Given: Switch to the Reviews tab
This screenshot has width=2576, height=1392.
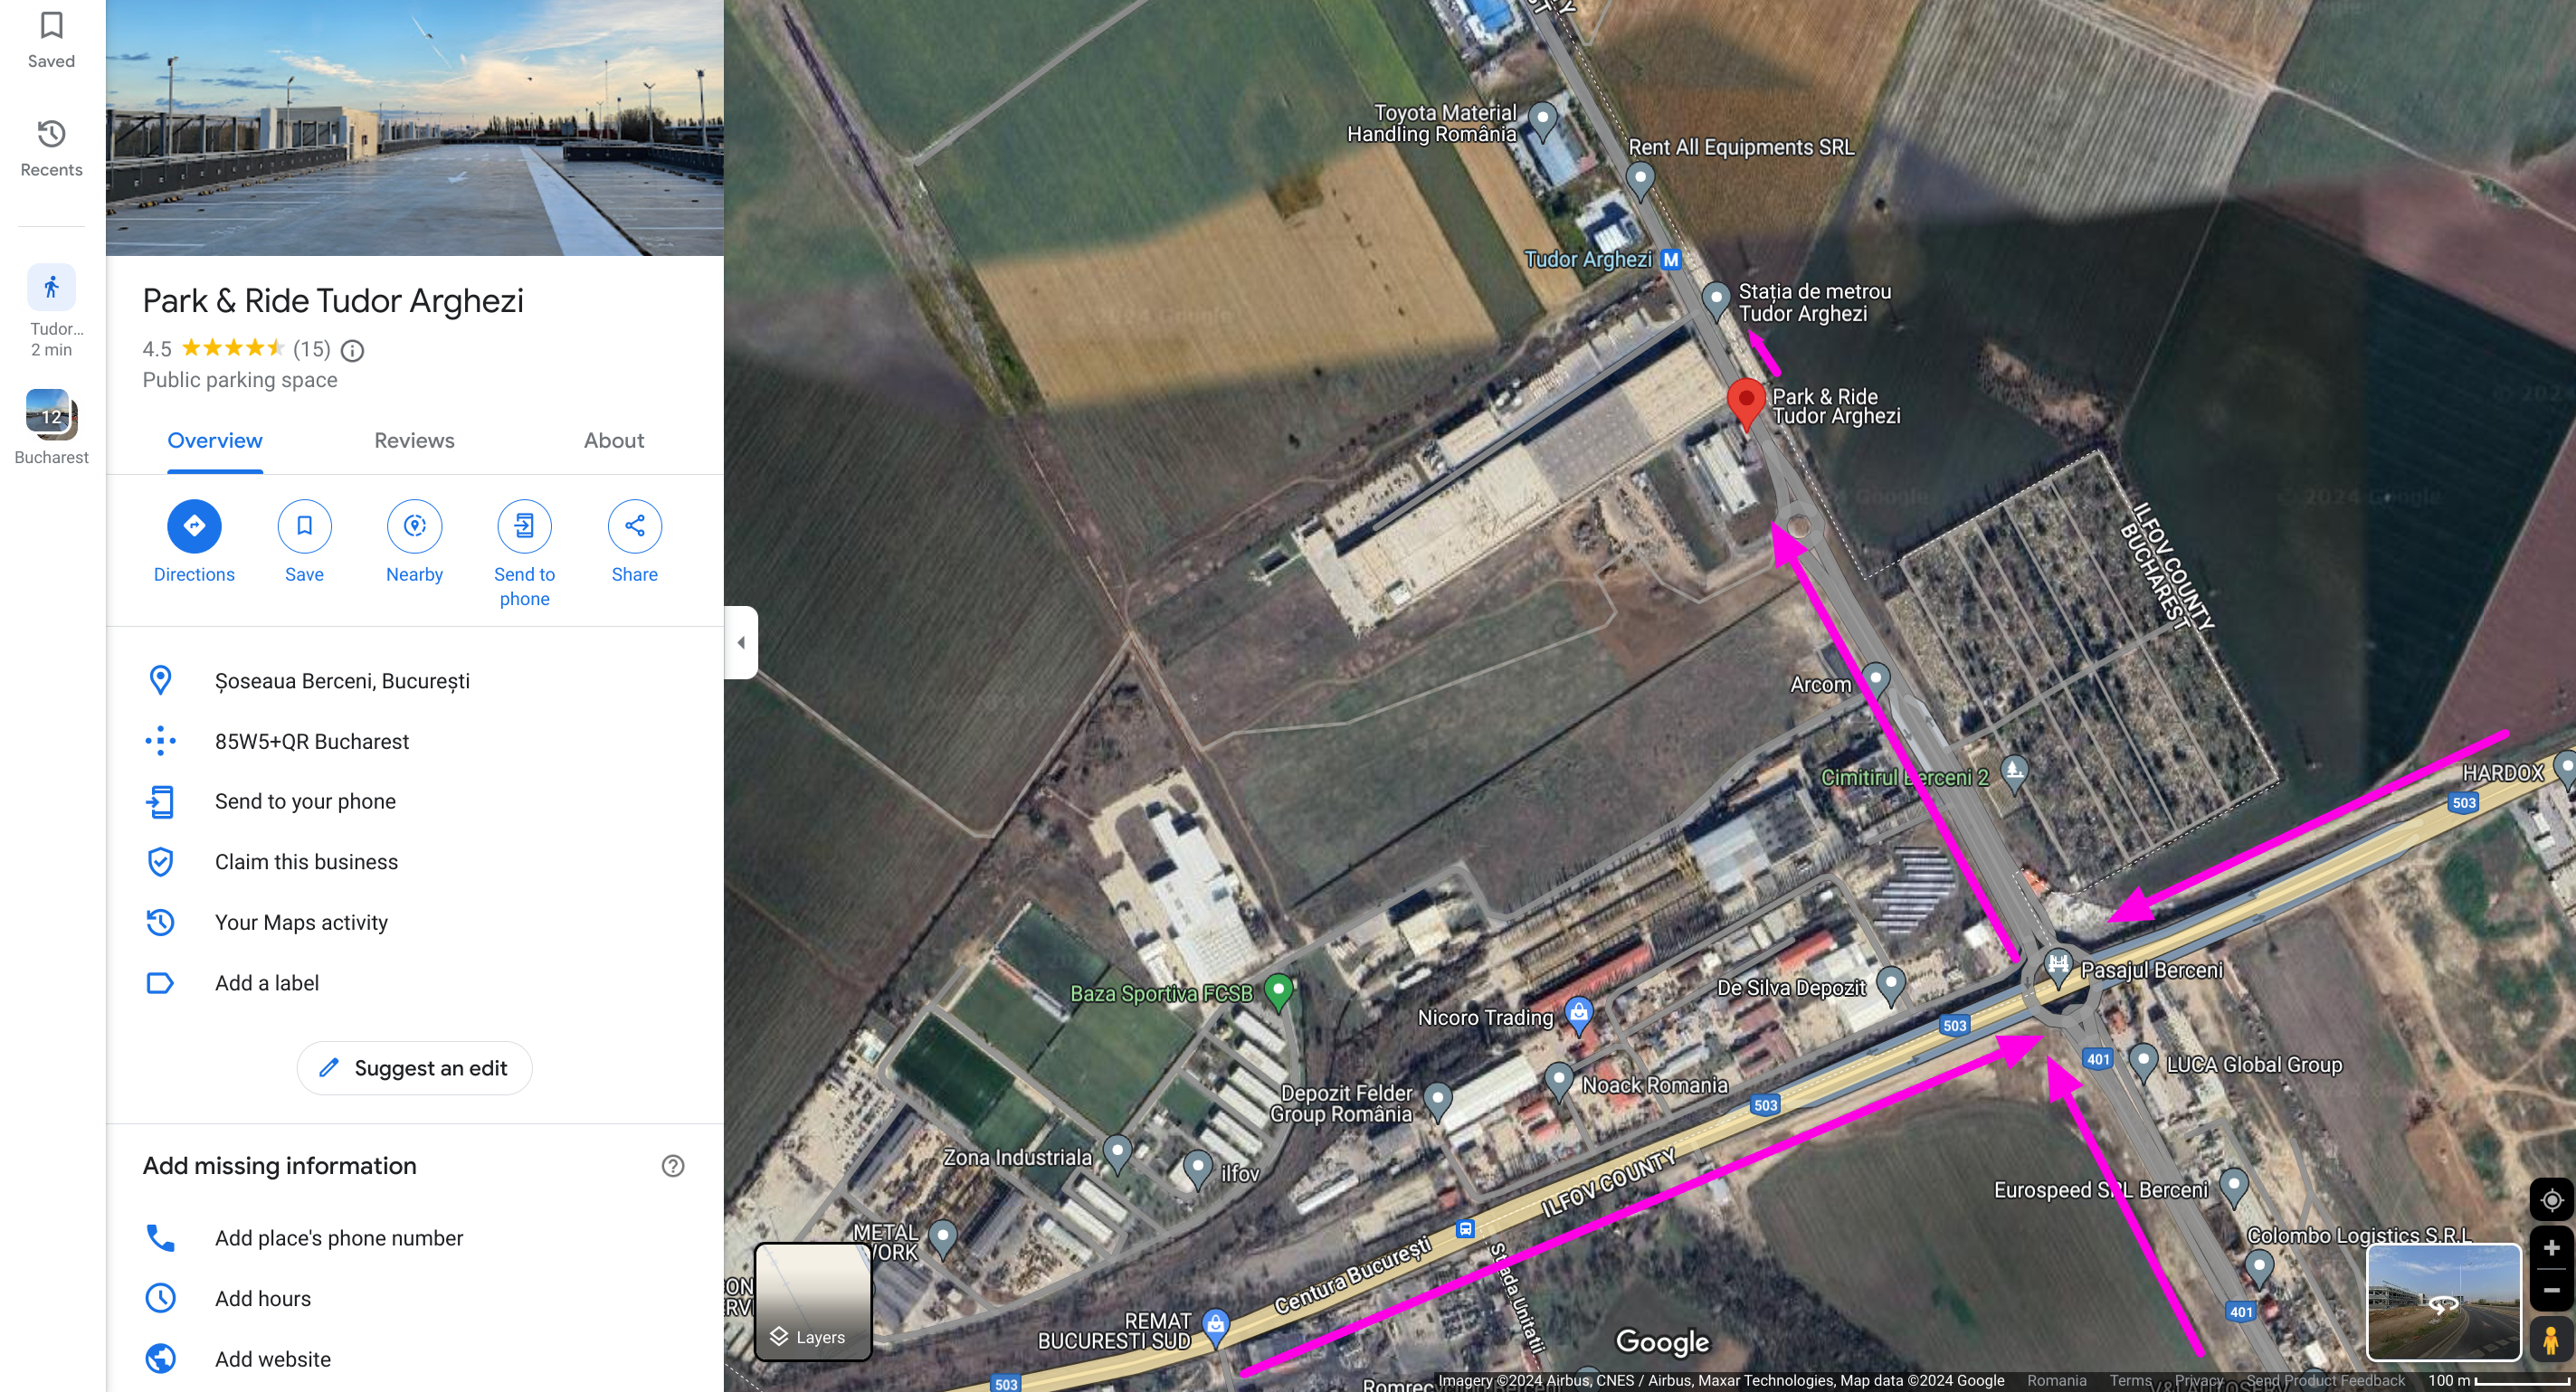Looking at the screenshot, I should (414, 440).
